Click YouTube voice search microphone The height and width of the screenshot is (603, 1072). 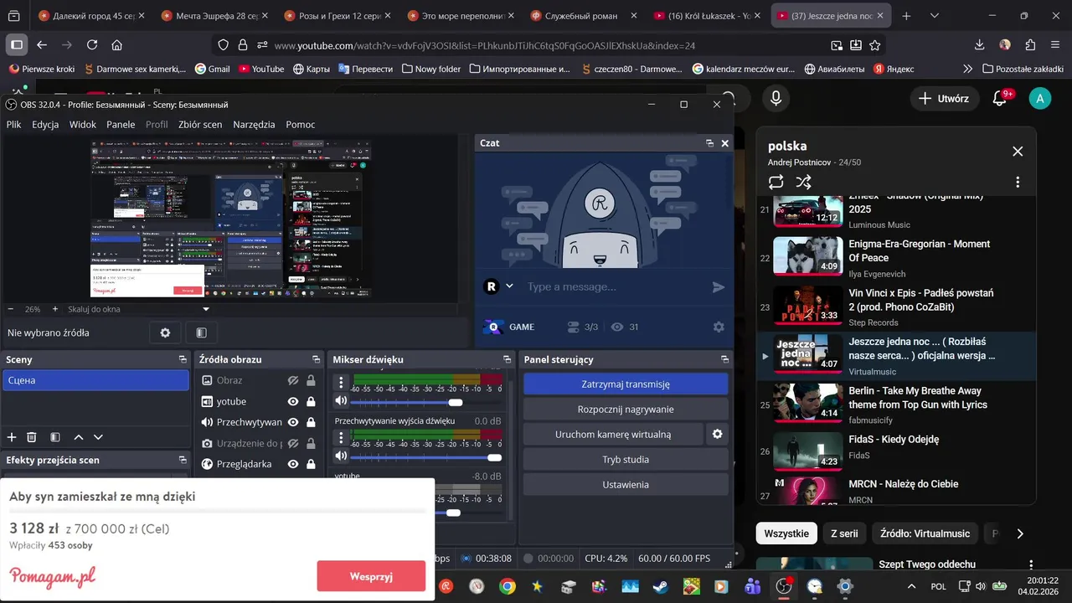[x=776, y=99]
